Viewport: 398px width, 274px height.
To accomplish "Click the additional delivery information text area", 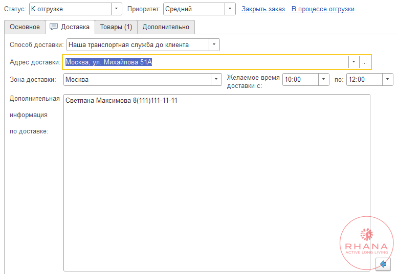I will tap(217, 182).
